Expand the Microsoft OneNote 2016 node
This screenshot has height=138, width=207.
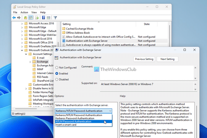(22, 46)
